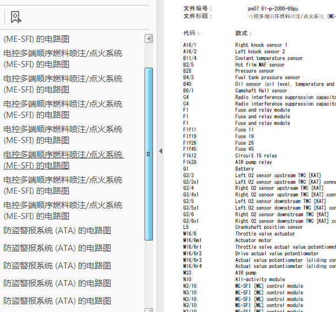336x312 pixels.
Task: Click code A16/1 in the list
Action: 190,45
